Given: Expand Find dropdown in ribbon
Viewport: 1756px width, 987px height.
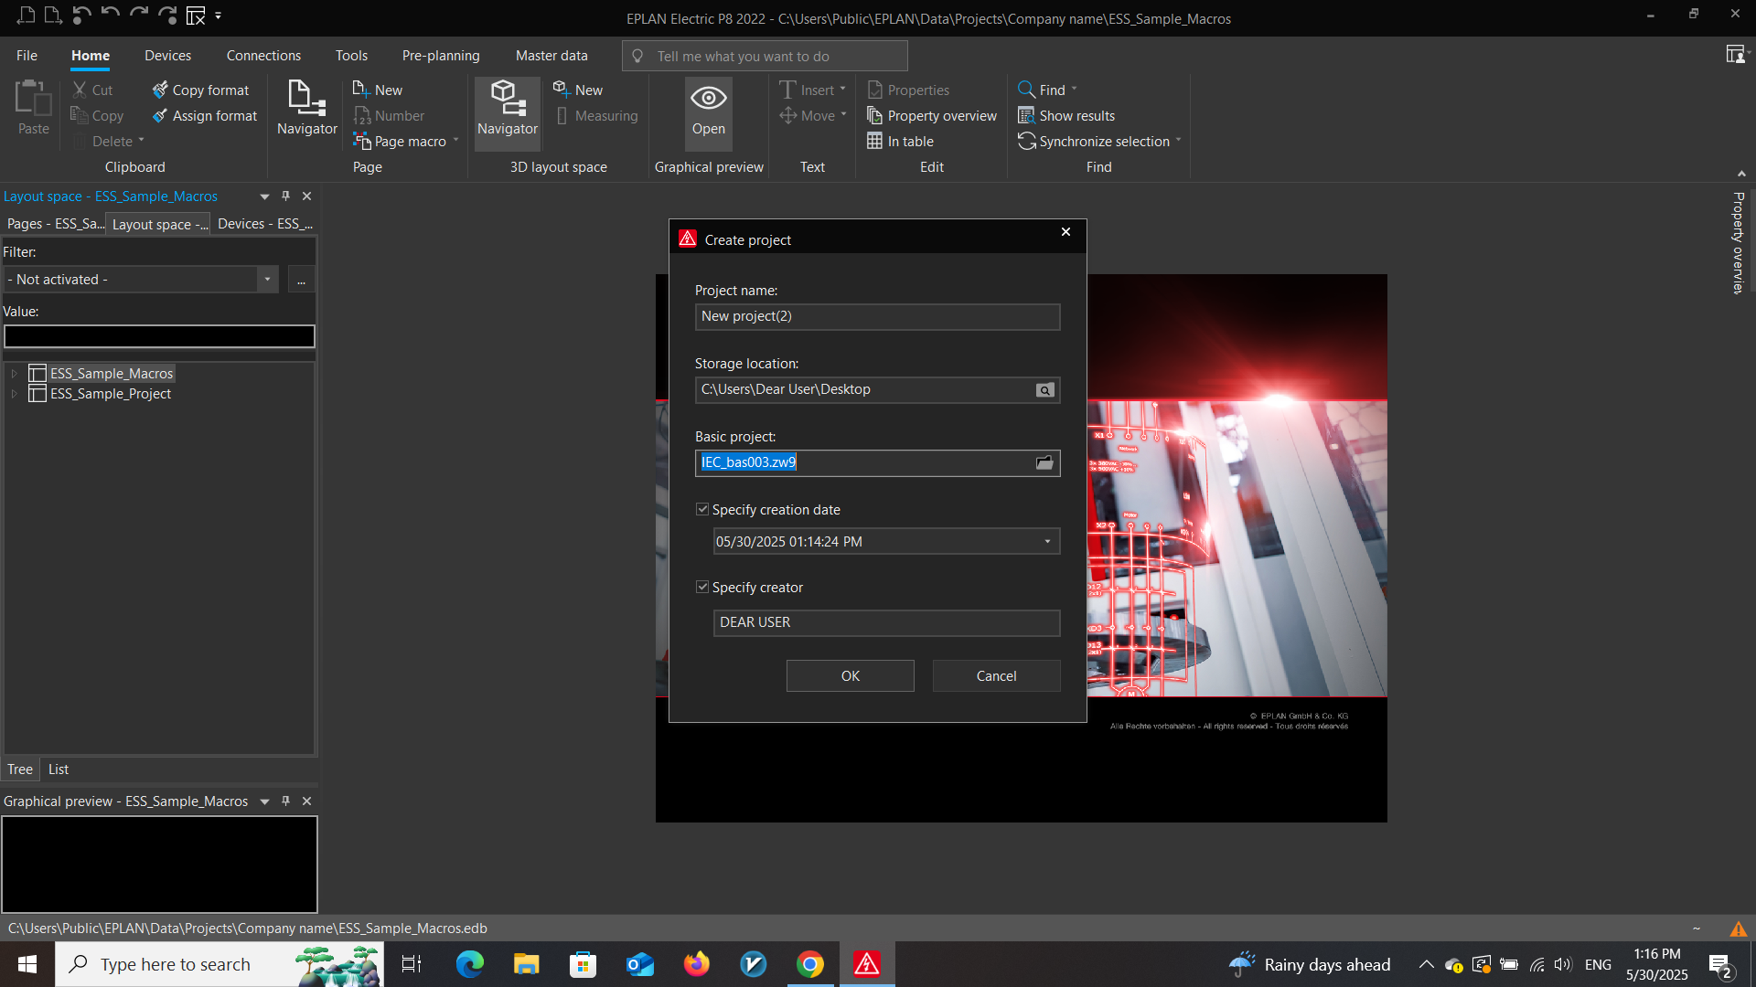Looking at the screenshot, I should pos(1074,90).
